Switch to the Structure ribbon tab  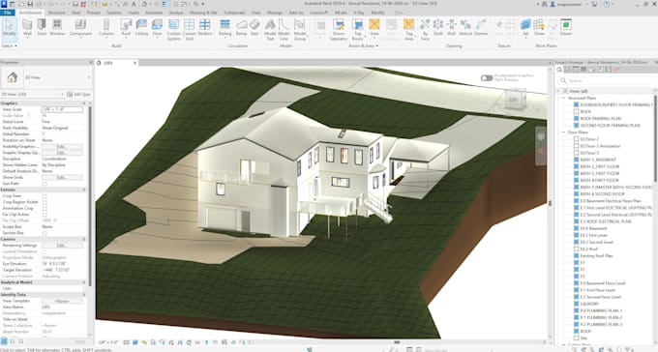57,13
